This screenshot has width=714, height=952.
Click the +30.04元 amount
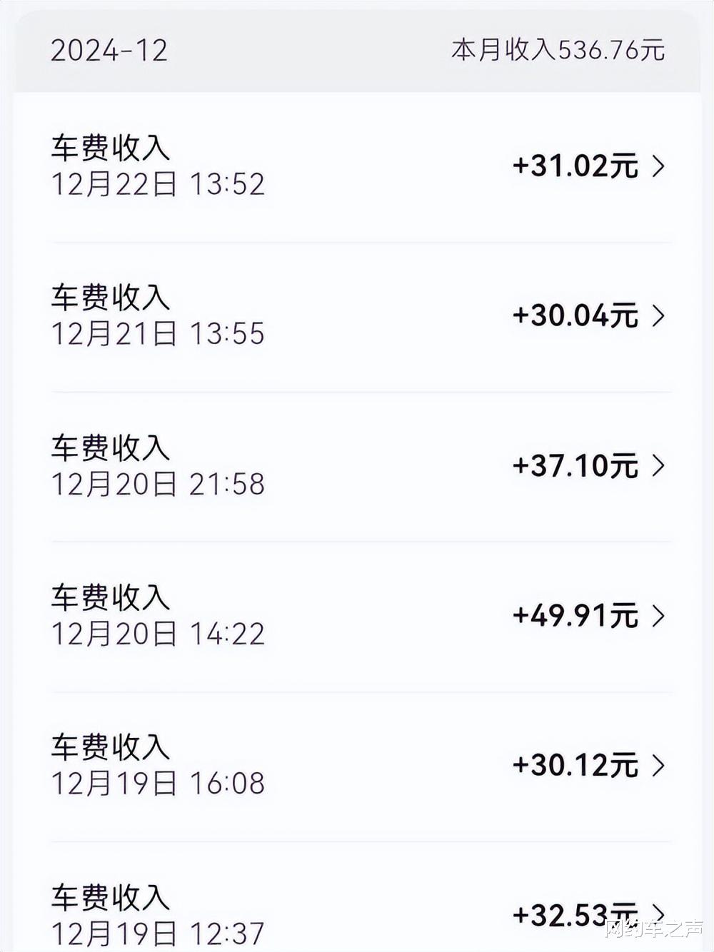tap(575, 315)
